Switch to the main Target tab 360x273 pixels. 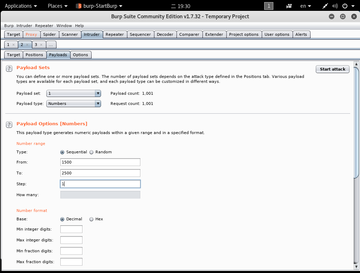pos(14,34)
